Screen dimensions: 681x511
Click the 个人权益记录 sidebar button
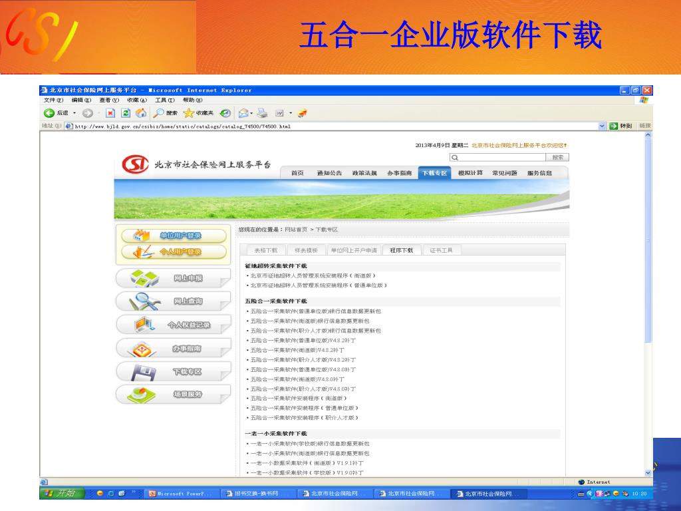tap(174, 325)
